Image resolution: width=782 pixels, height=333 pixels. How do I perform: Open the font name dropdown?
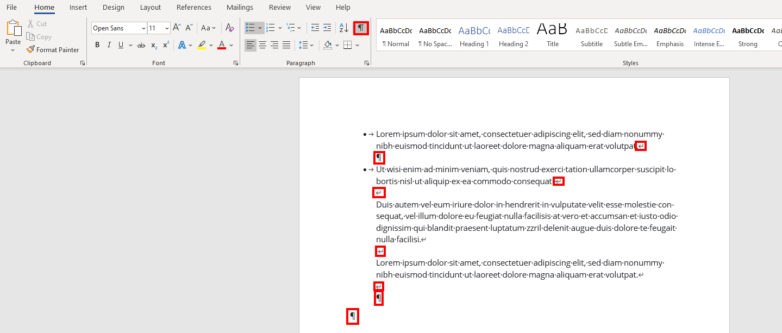[x=143, y=28]
